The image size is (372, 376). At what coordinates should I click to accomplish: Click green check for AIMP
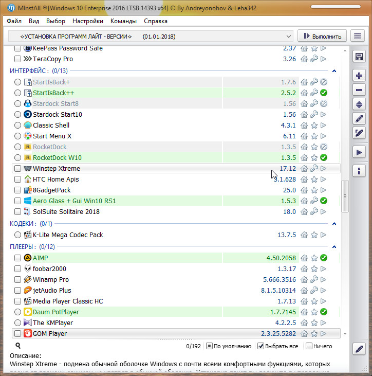(324, 258)
